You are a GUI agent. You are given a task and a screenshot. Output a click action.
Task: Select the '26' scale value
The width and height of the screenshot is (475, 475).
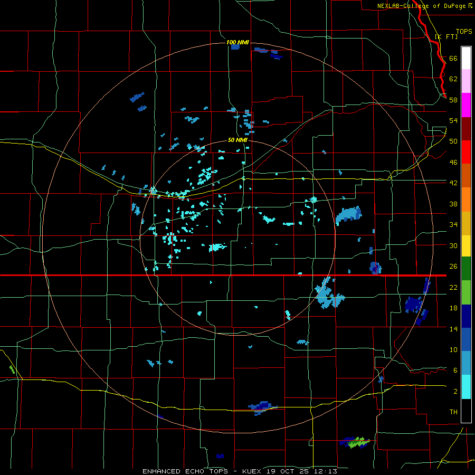(453, 267)
